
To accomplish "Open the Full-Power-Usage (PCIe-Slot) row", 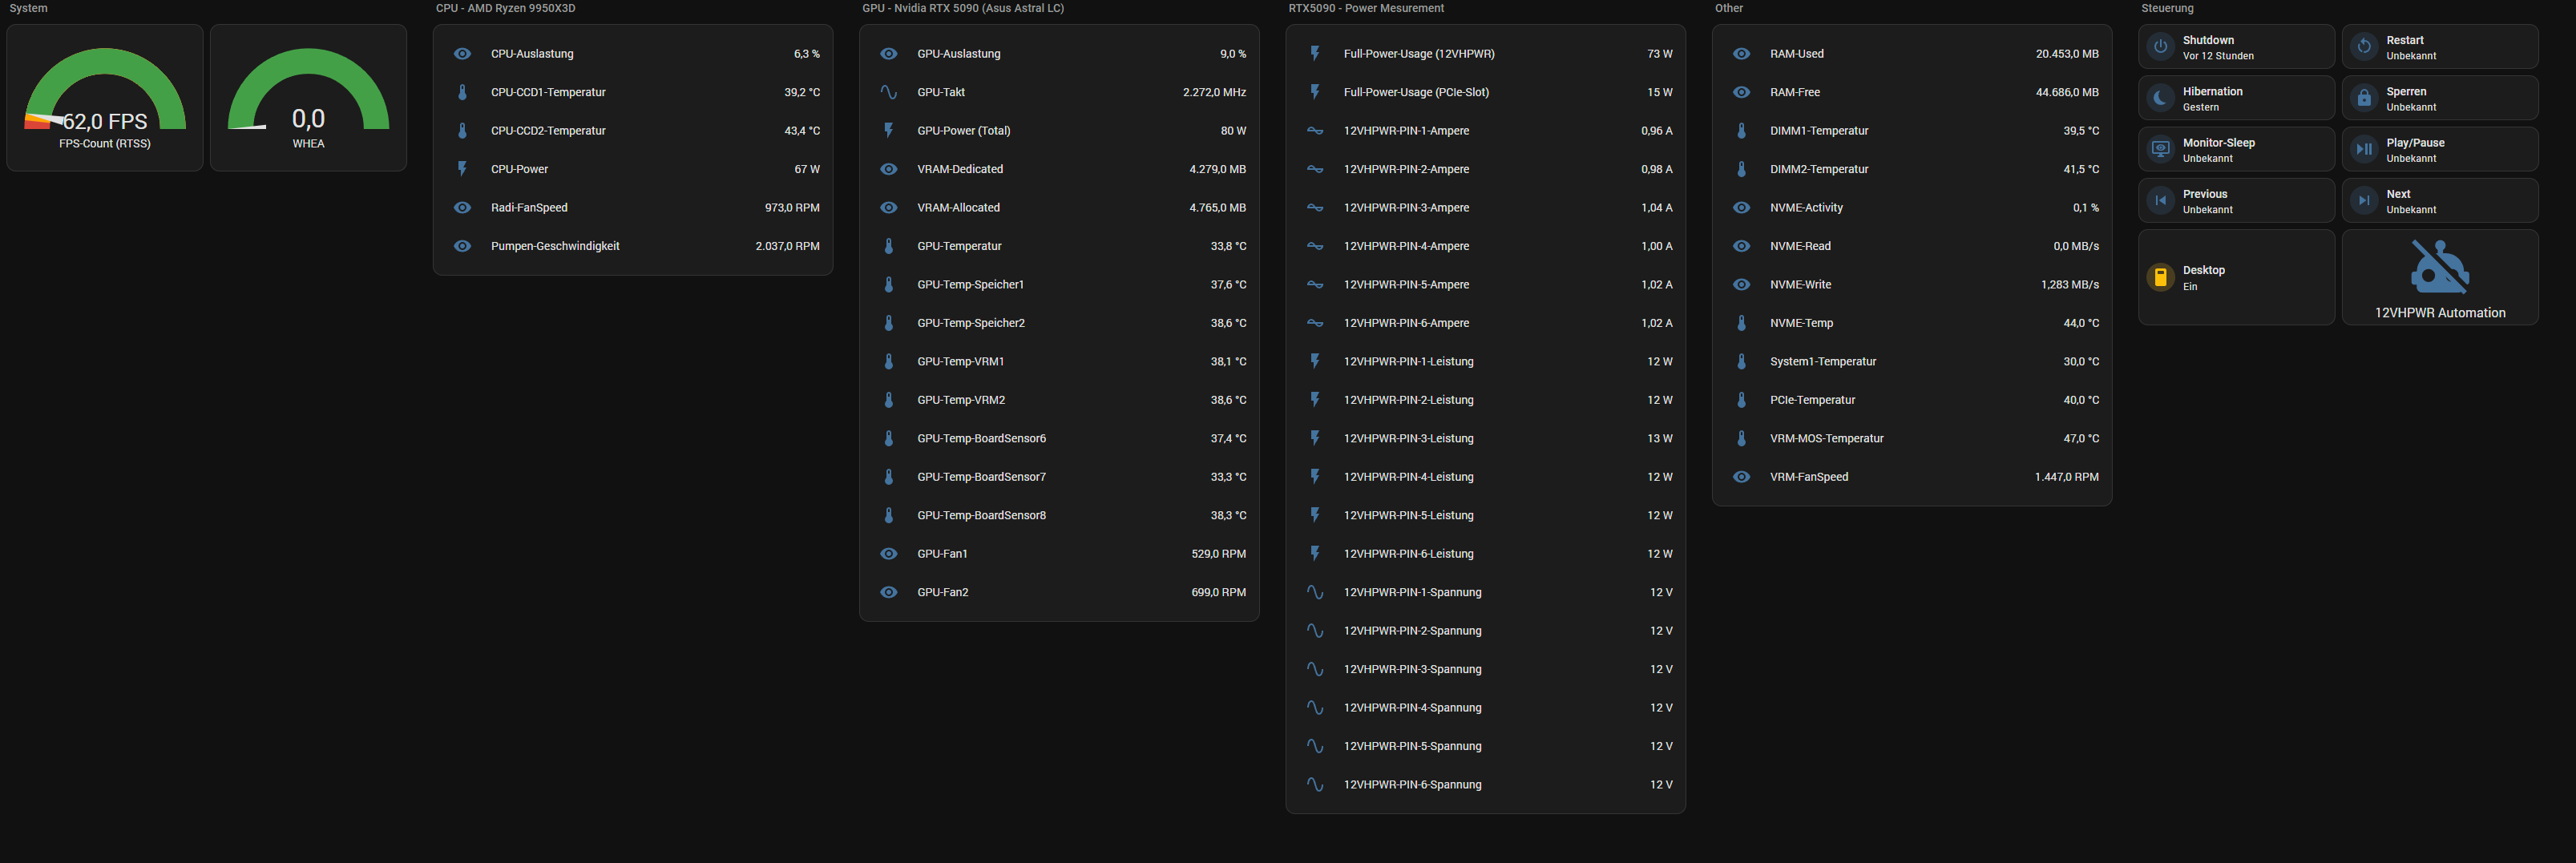I will point(1486,92).
